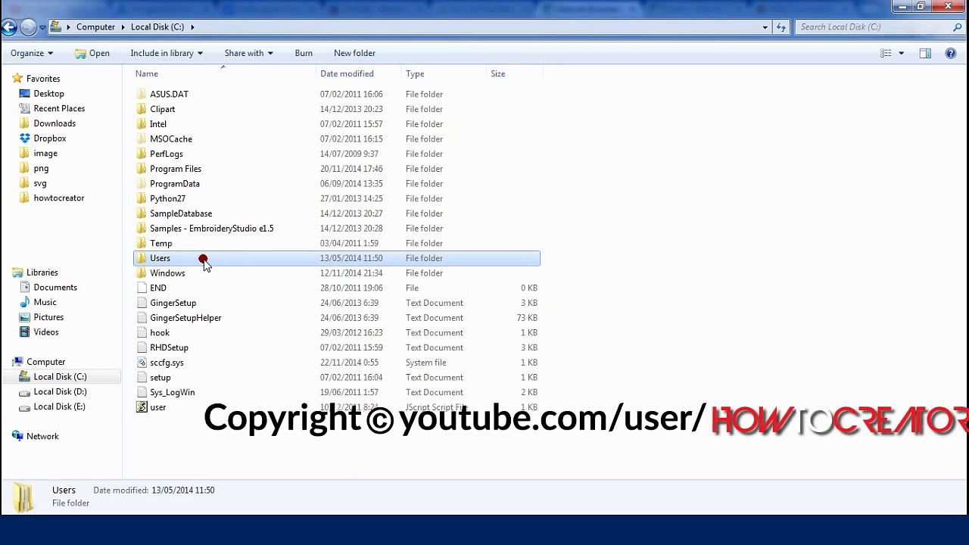Select Local Disk (E:) in the tree
This screenshot has height=545, width=969.
[x=59, y=406]
